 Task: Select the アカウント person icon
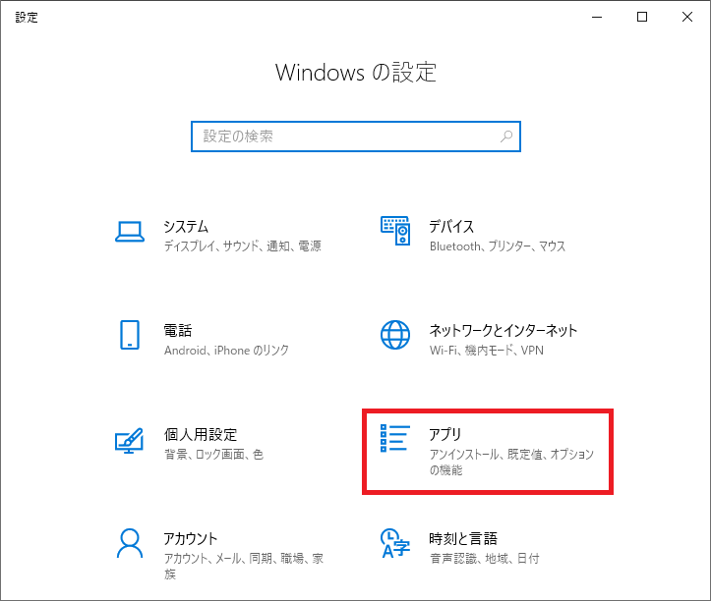pyautogui.click(x=130, y=543)
